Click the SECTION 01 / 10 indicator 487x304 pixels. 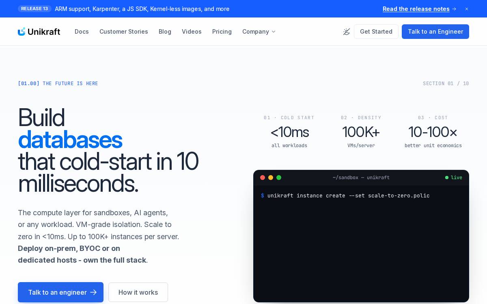pos(446,83)
